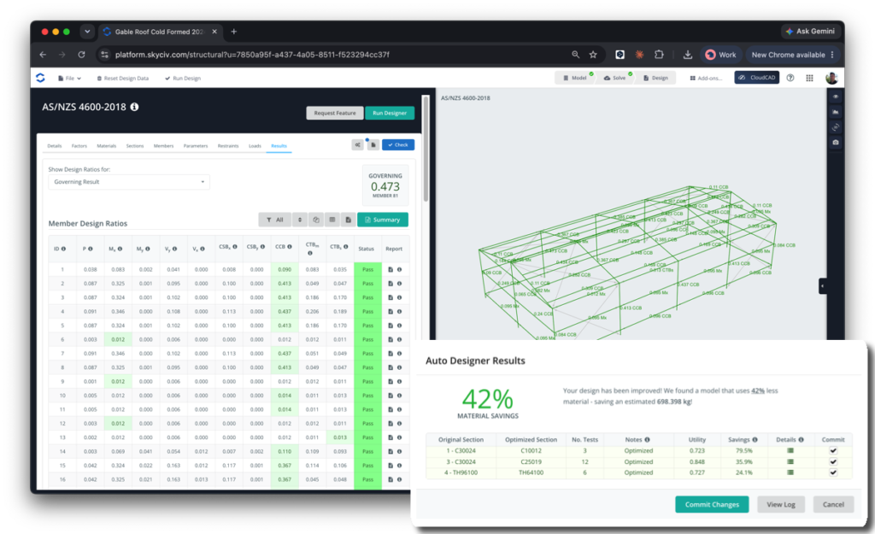
Task: Bookmark the page with the star icon
Action: pos(593,55)
